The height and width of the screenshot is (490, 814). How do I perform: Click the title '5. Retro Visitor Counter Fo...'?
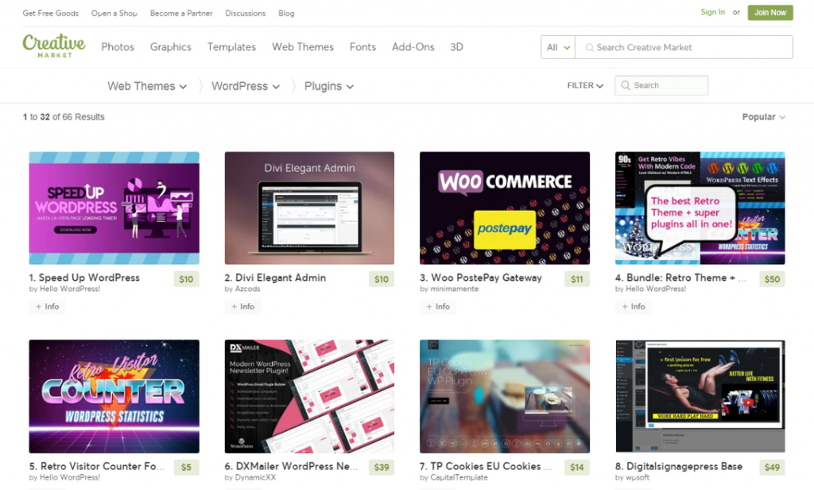coord(96,466)
